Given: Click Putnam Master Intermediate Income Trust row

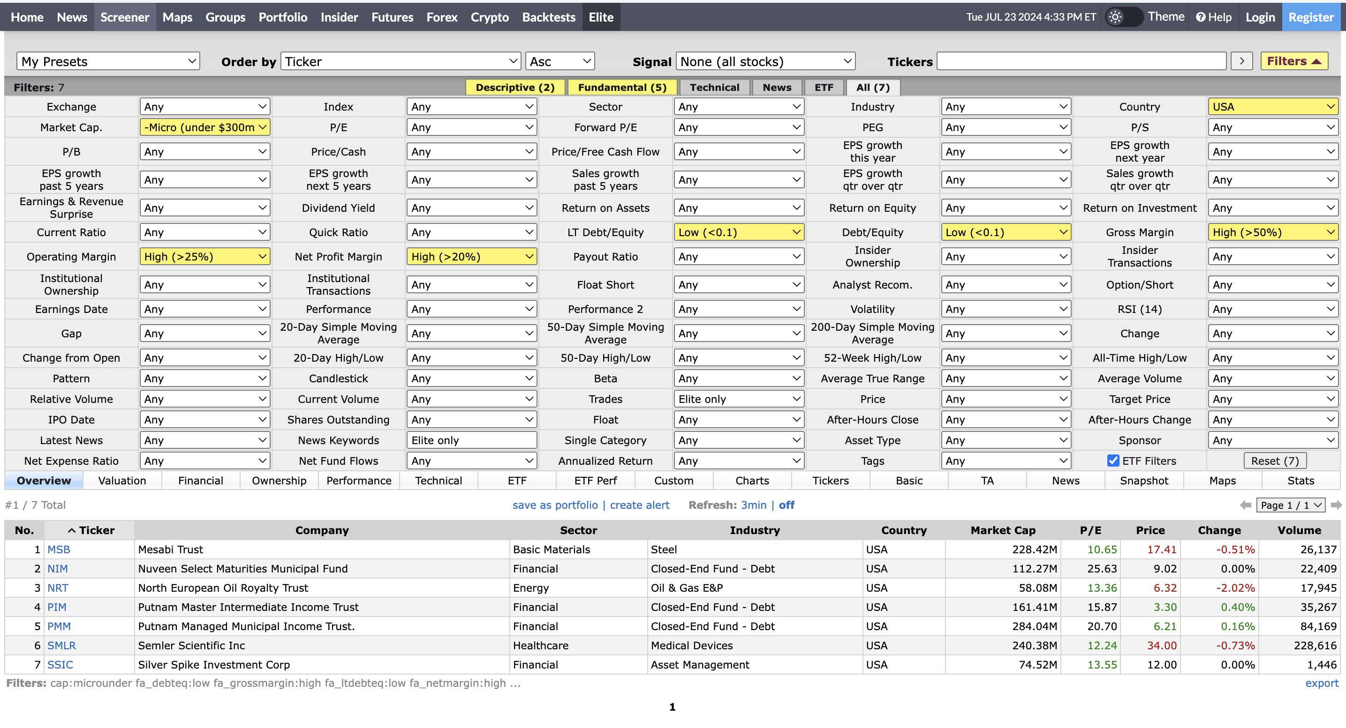Looking at the screenshot, I should pos(672,607).
